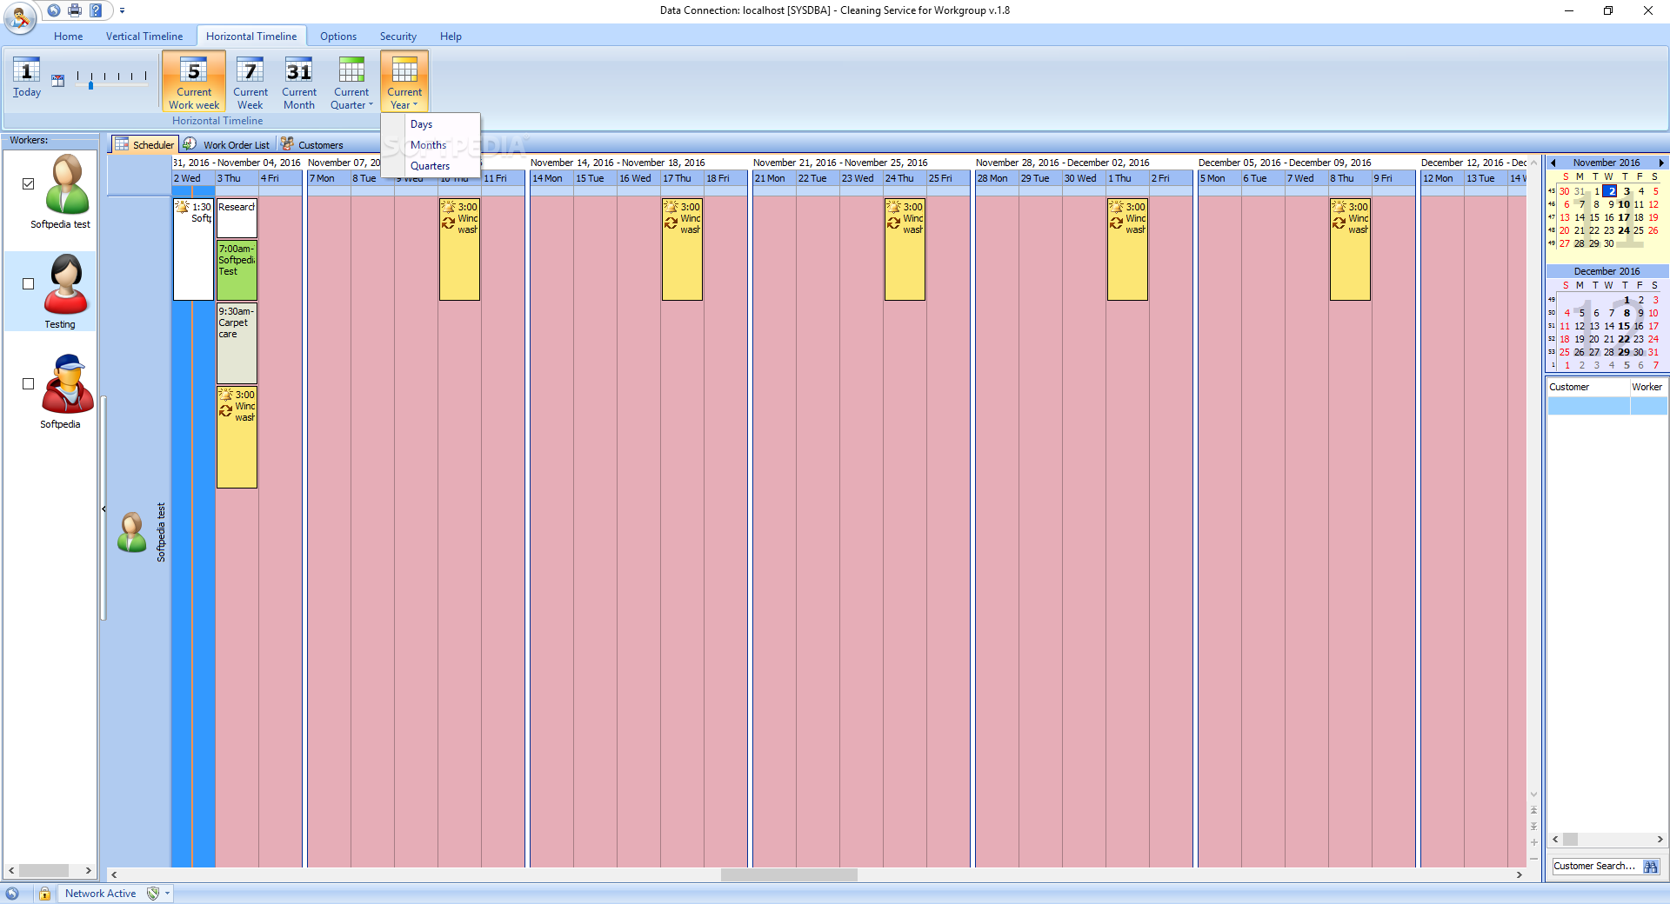The width and height of the screenshot is (1670, 904).
Task: Open the Customers tab
Action: (312, 144)
